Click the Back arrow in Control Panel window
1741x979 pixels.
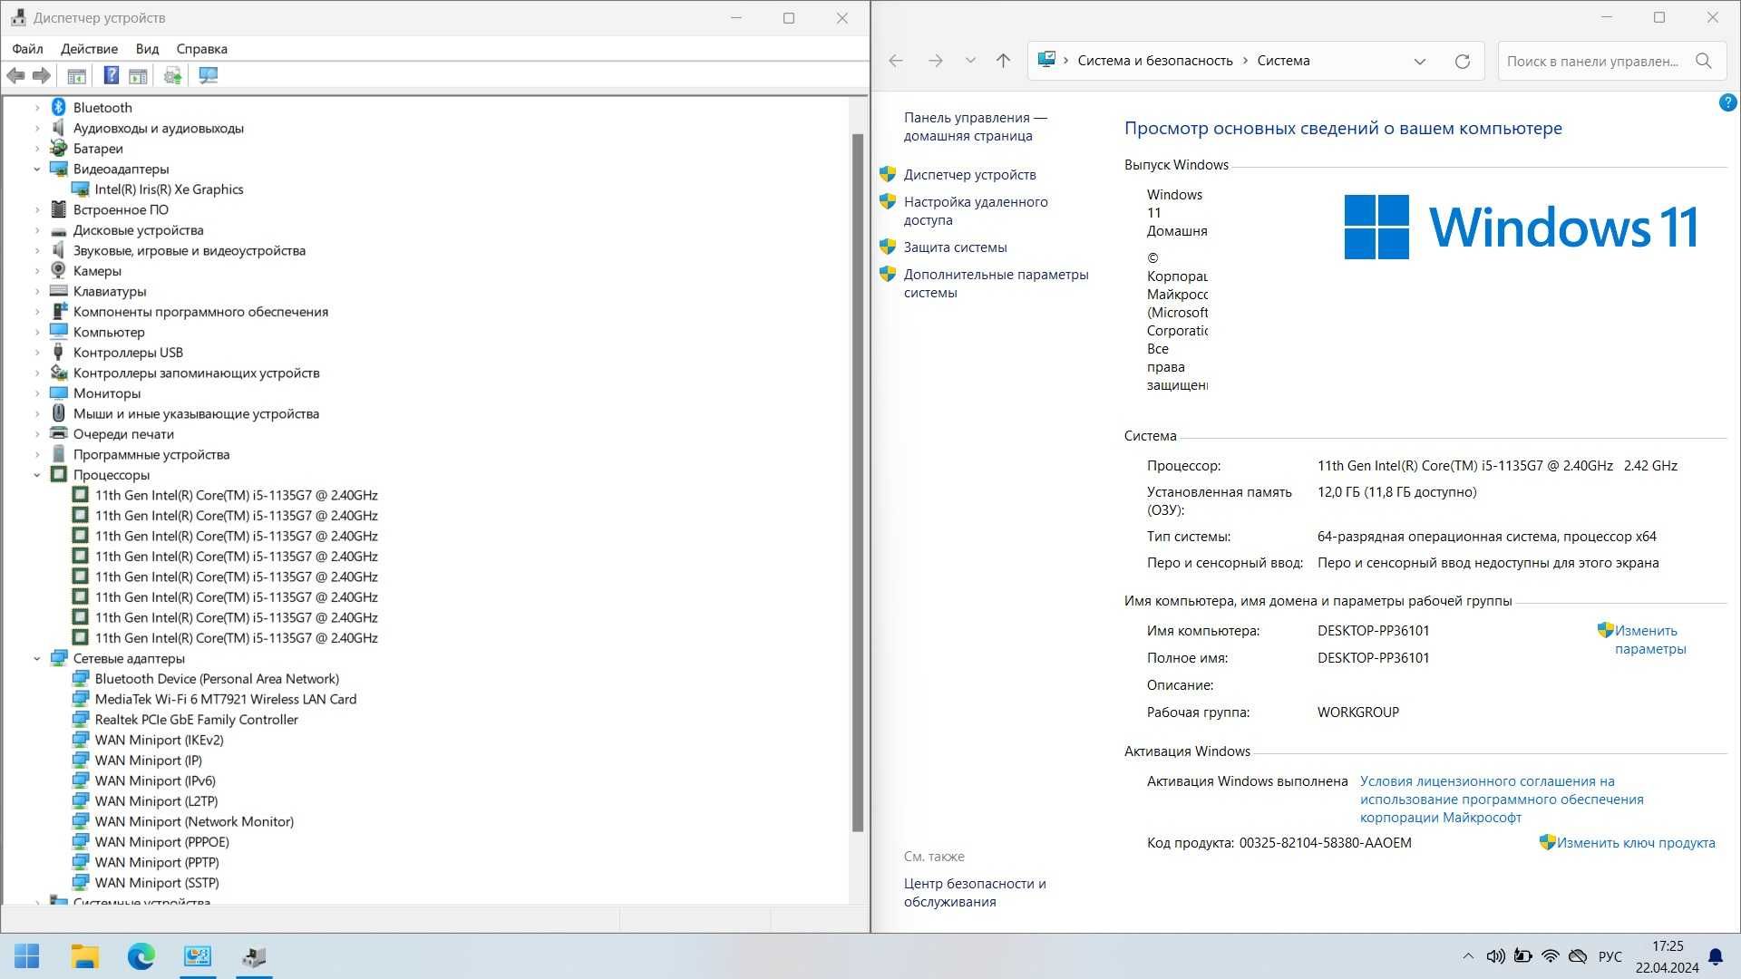[x=896, y=61]
